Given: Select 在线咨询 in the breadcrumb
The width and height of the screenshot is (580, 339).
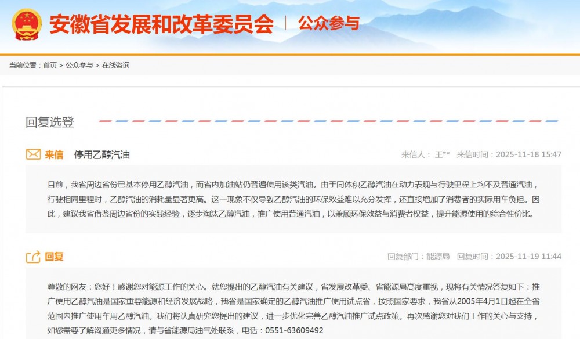Looking at the screenshot, I should pos(115,66).
